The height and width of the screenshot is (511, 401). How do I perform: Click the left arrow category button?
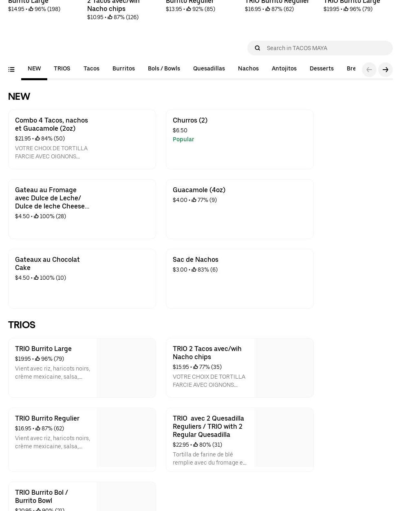[x=369, y=70]
